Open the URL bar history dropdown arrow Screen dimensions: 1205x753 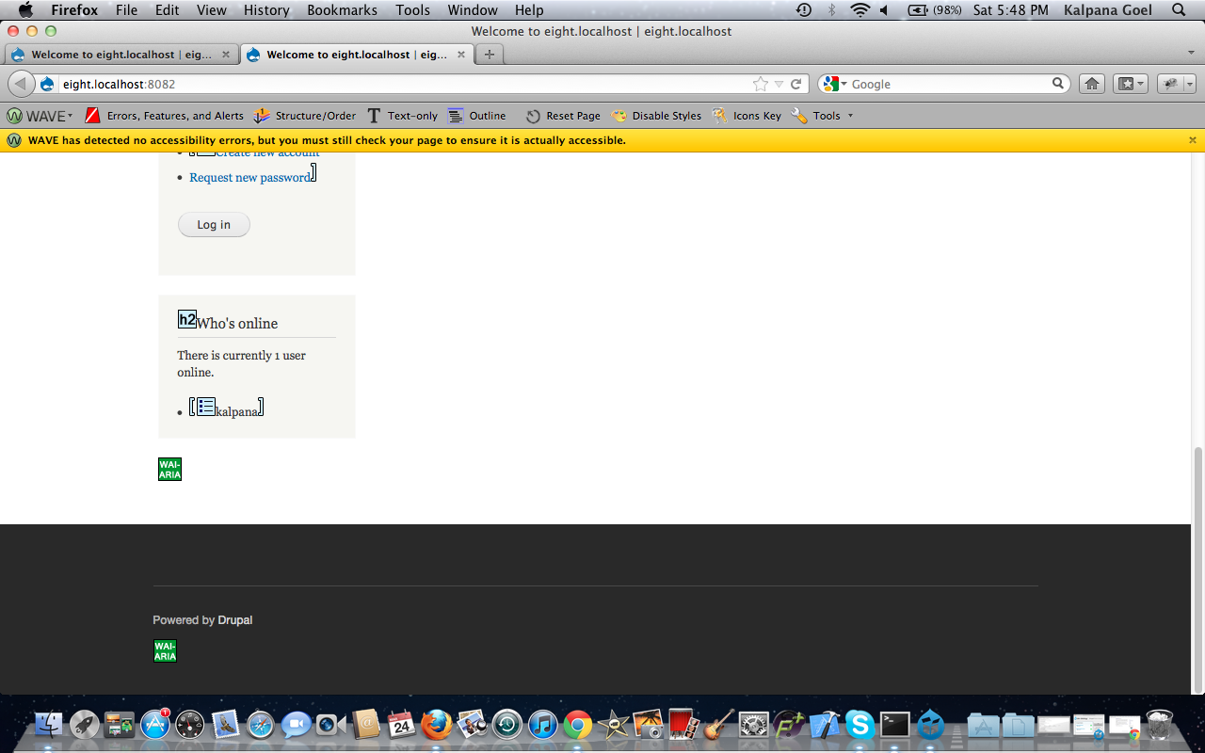click(x=779, y=84)
